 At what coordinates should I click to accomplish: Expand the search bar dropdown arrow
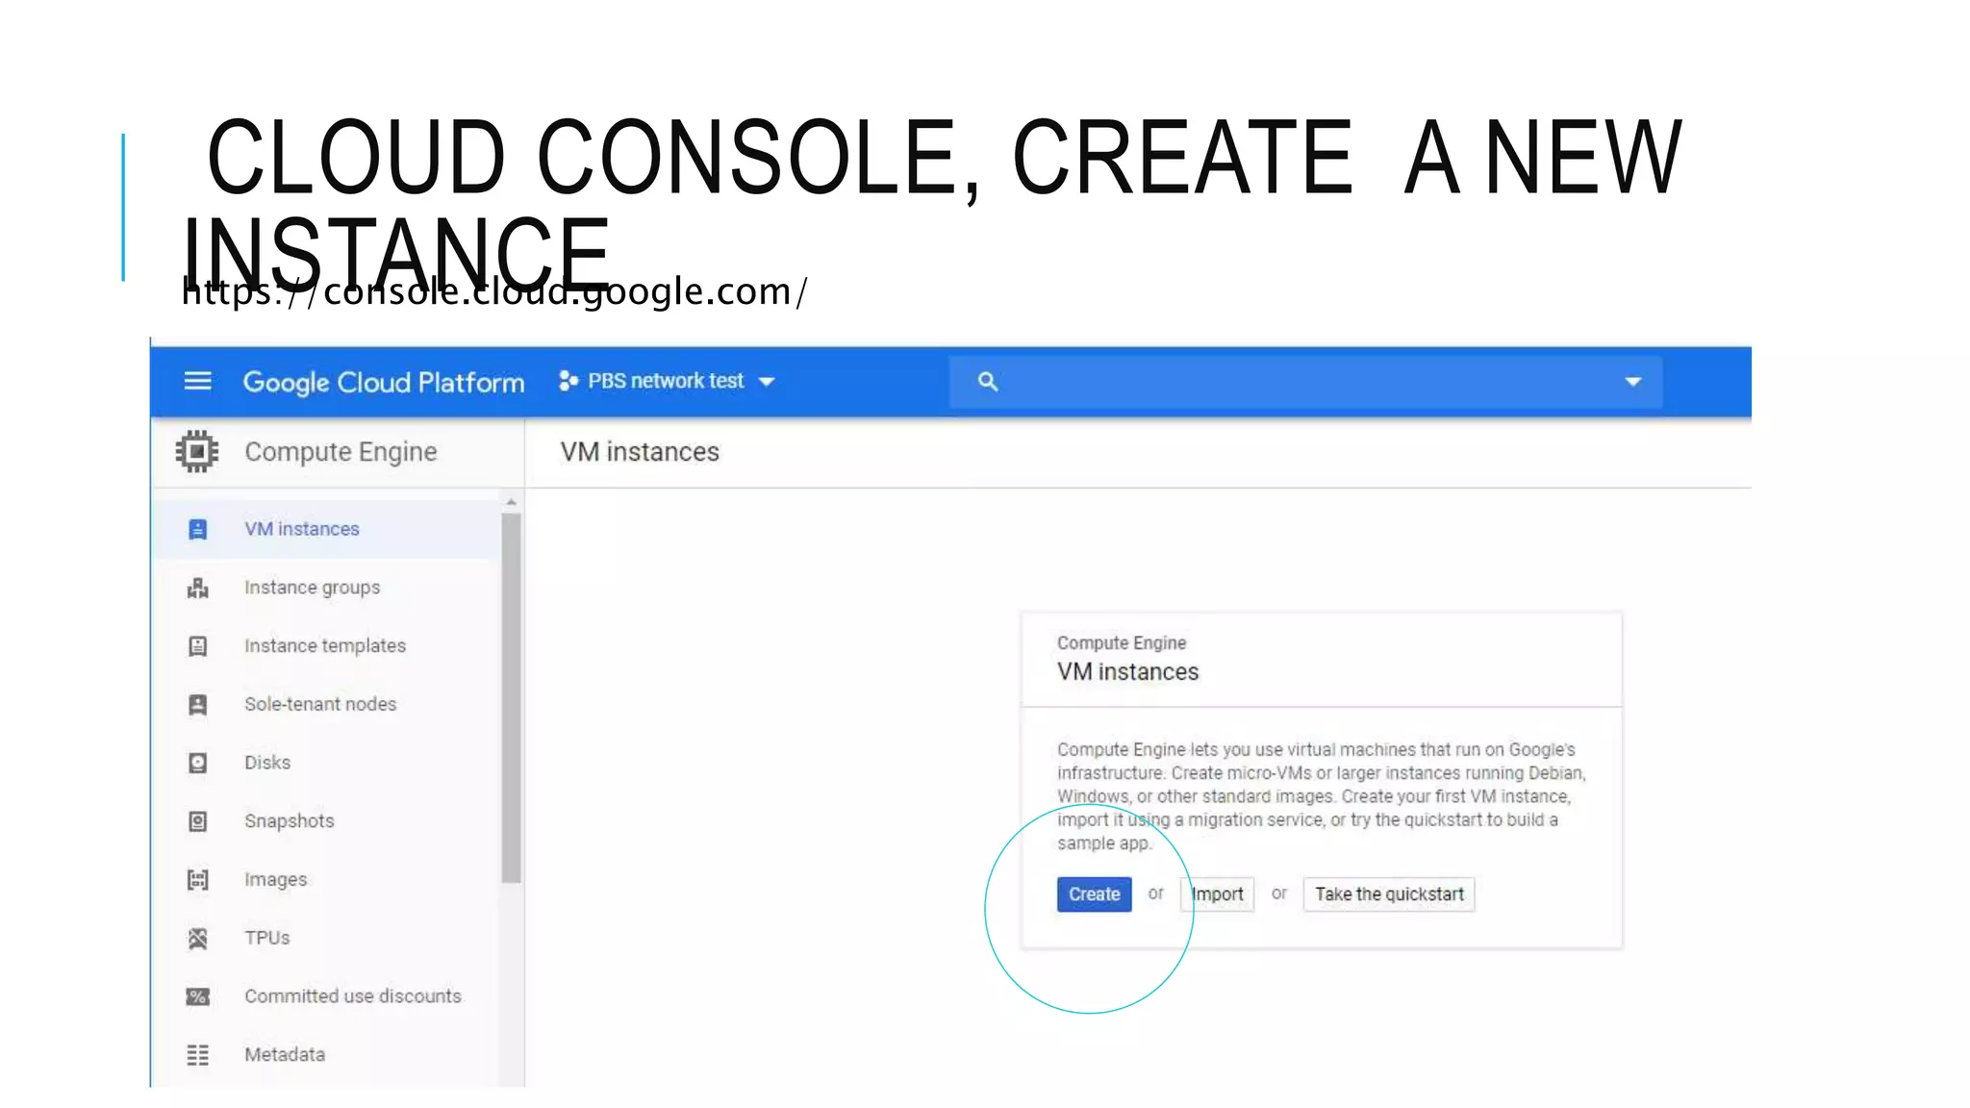(x=1632, y=382)
